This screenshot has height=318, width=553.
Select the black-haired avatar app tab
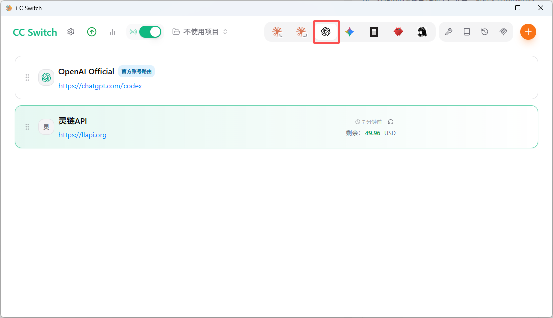click(422, 32)
